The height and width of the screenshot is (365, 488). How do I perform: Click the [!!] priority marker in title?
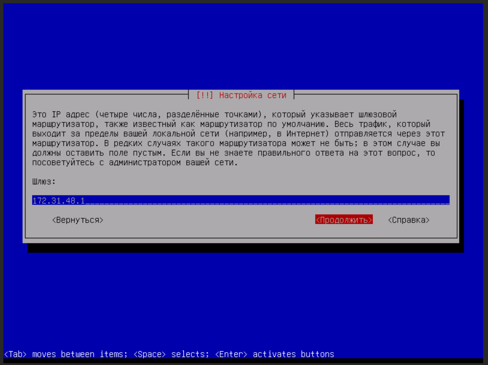(x=205, y=95)
